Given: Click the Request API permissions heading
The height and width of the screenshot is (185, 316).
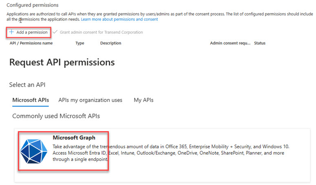Looking at the screenshot, I should pos(62,62).
